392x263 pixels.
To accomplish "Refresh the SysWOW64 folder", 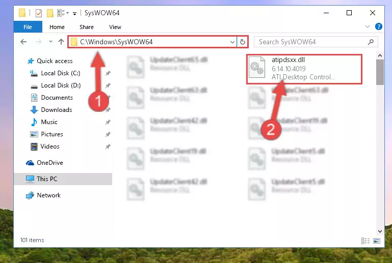I will tap(243, 42).
